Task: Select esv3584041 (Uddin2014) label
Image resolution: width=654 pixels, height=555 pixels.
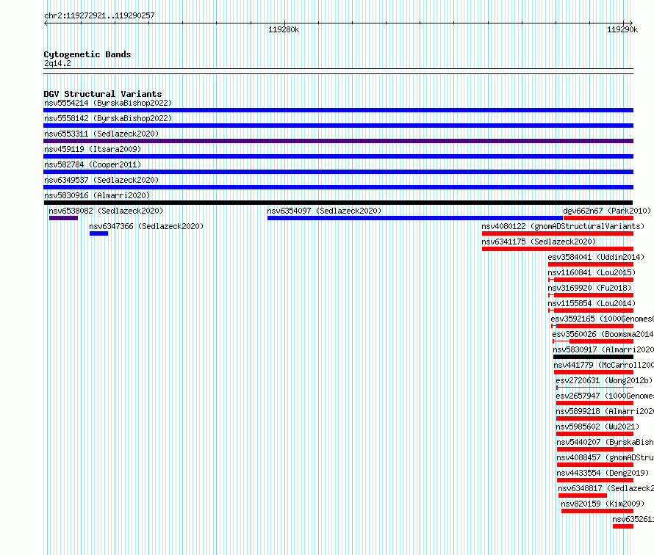Action: pos(596,257)
